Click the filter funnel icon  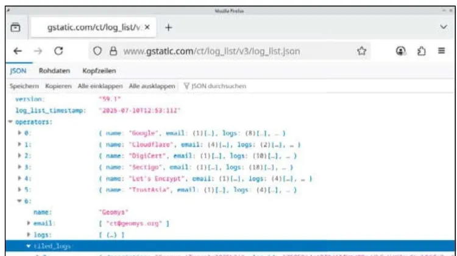coord(186,86)
